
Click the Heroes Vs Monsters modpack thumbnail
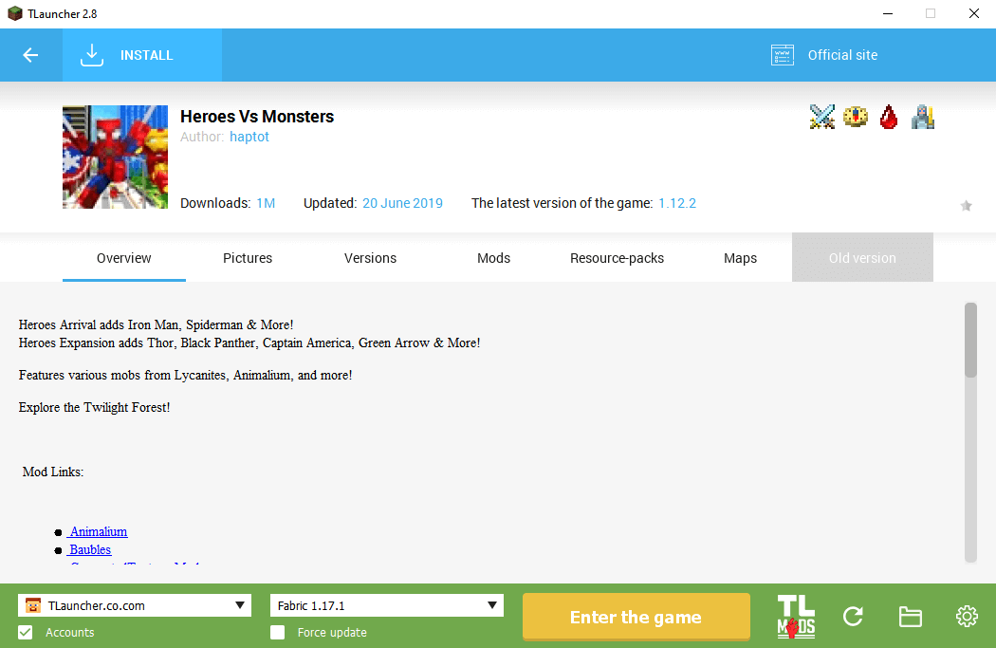coord(115,157)
